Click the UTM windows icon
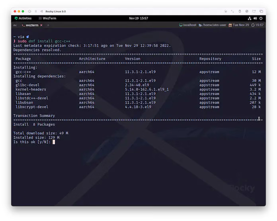Image resolution: width=277 pixels, height=221 pixels. pyautogui.click(x=261, y=11)
